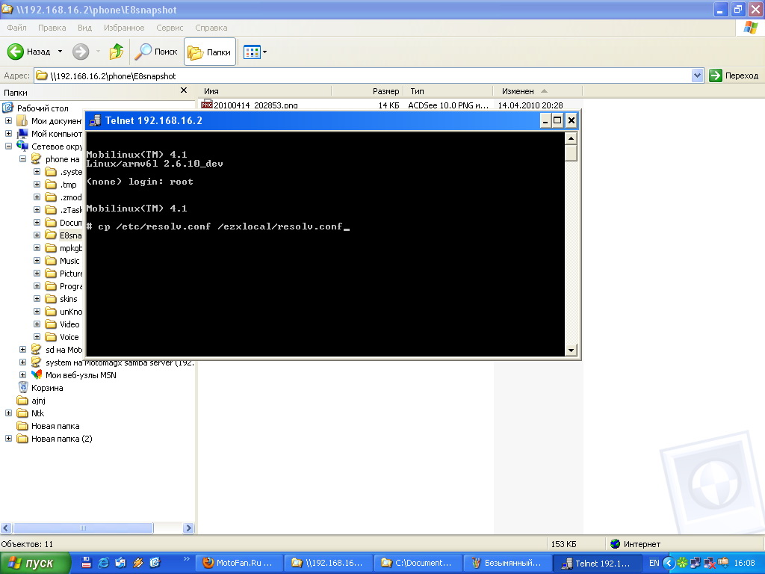Sort files by Тип column

(x=447, y=91)
